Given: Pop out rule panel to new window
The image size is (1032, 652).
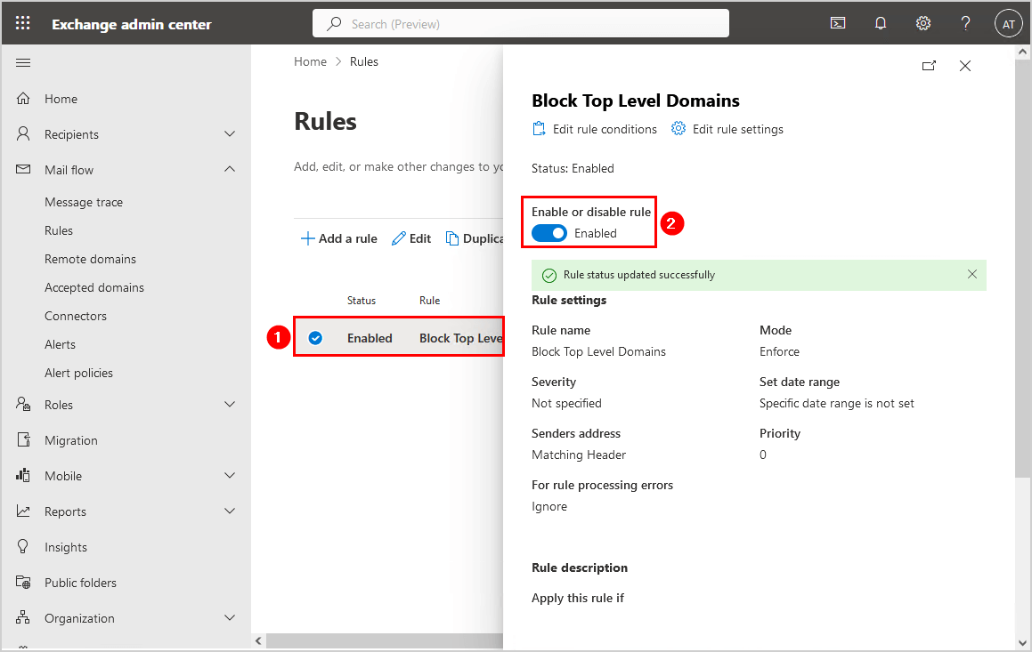Looking at the screenshot, I should pos(929,66).
